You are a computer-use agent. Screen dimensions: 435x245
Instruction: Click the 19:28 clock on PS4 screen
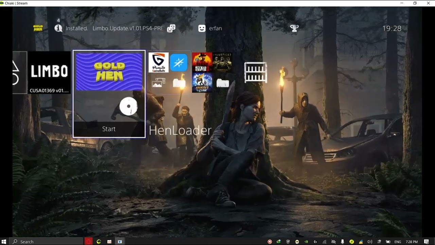pyautogui.click(x=392, y=29)
